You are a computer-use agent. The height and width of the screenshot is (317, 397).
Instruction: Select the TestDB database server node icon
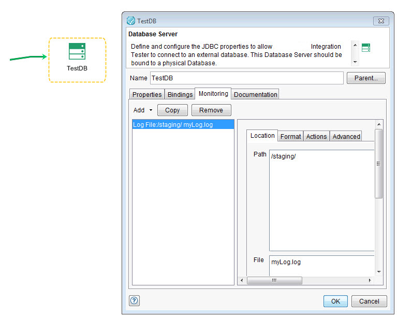pyautogui.click(x=77, y=51)
